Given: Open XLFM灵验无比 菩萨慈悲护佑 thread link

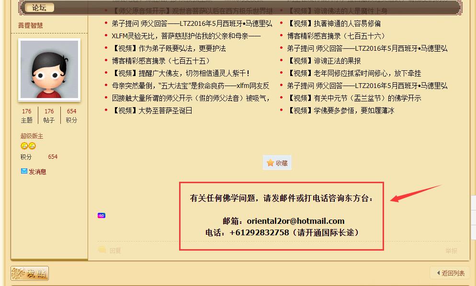Looking at the screenshot, I should coord(186,36).
